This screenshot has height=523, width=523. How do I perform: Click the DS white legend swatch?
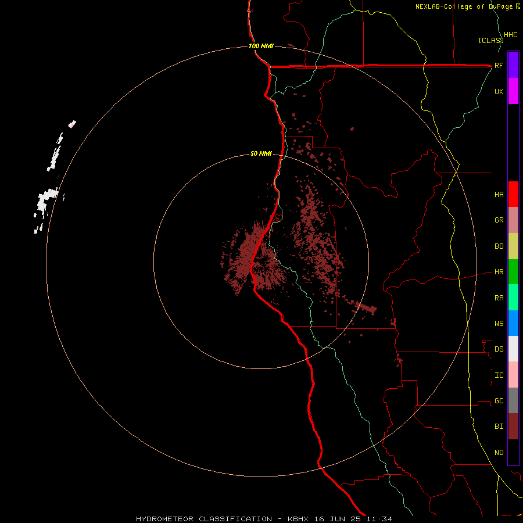513,349
